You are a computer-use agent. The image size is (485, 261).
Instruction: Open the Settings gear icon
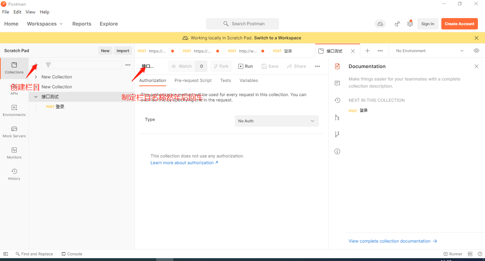[410, 24]
